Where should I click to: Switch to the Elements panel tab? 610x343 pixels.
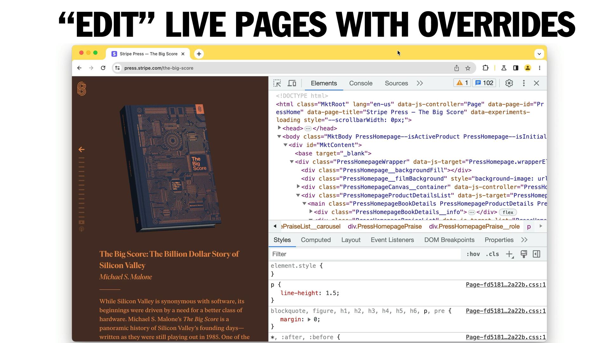tap(324, 83)
